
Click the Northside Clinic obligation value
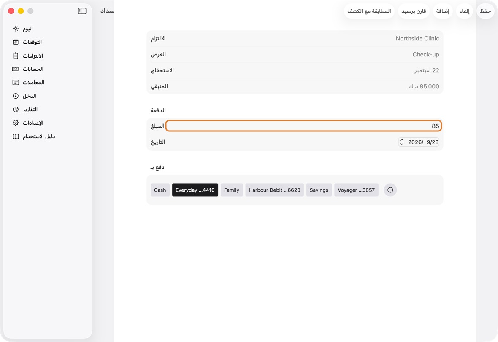click(417, 38)
